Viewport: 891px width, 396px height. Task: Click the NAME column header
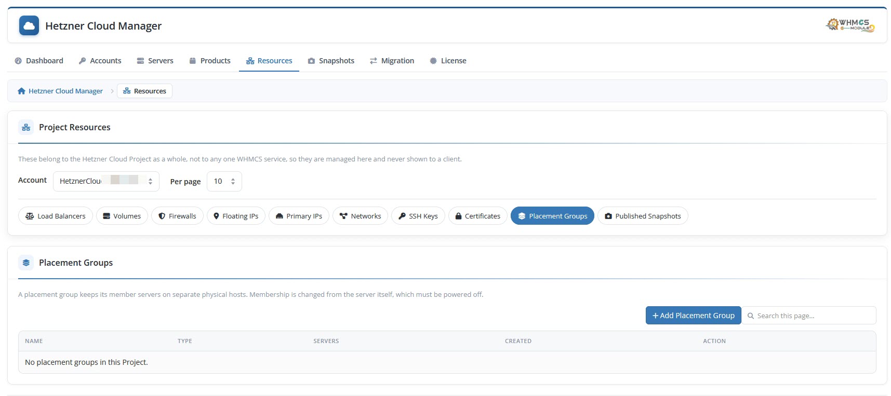tap(34, 341)
